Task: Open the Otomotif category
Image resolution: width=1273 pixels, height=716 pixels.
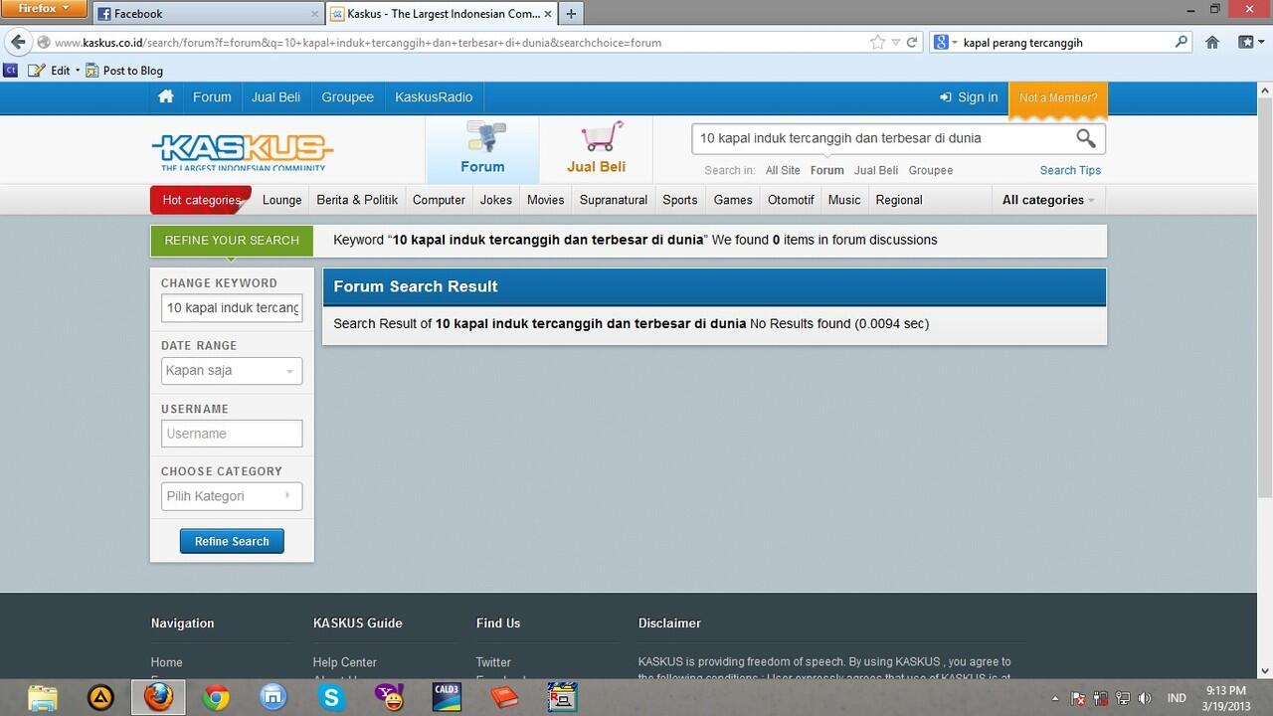Action: coord(791,200)
